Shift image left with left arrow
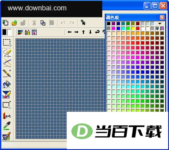 pyautogui.click(x=70, y=32)
